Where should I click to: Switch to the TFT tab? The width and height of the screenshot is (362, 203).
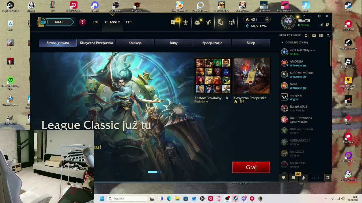pos(129,22)
